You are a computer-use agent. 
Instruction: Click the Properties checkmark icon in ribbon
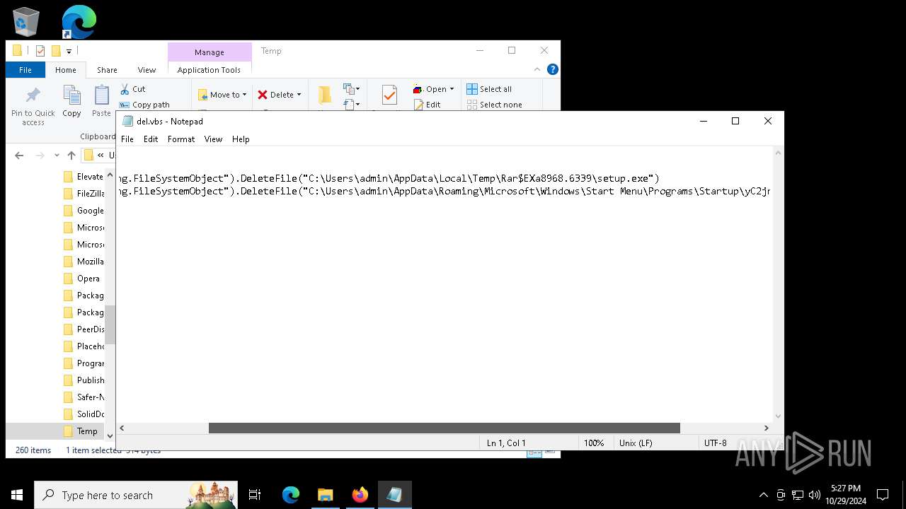[389, 96]
